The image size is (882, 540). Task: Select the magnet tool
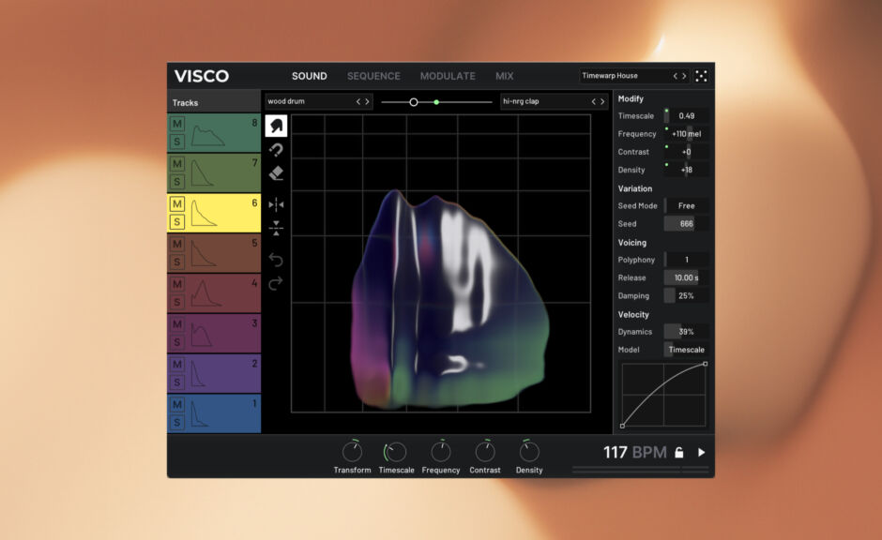coord(276,150)
